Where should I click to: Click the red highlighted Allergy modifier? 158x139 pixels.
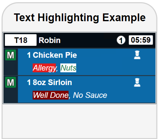pos(44,68)
